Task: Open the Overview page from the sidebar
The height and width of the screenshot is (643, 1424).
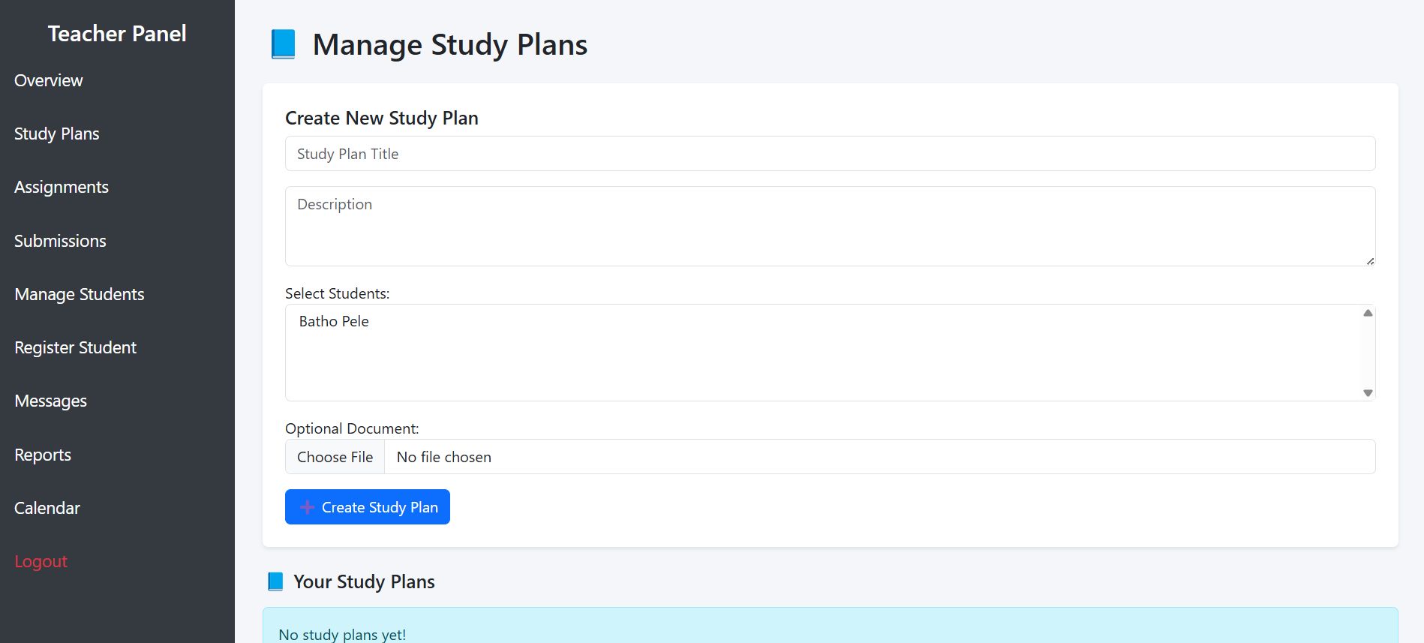Action: pyautogui.click(x=48, y=80)
